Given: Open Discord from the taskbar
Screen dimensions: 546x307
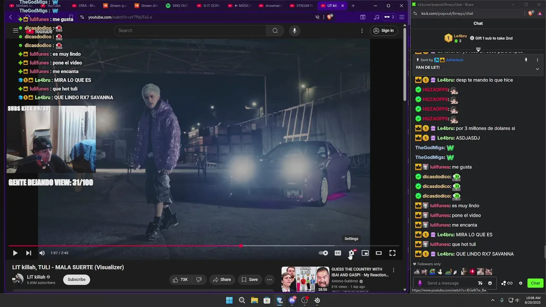Looking at the screenshot, I should pyautogui.click(x=292, y=300).
